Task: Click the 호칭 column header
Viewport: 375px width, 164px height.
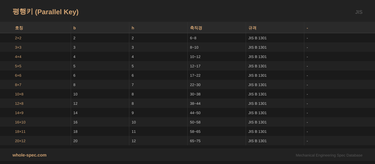Action: (19, 28)
